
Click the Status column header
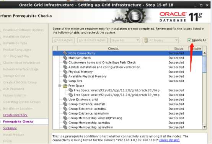pyautogui.click(x=178, y=49)
